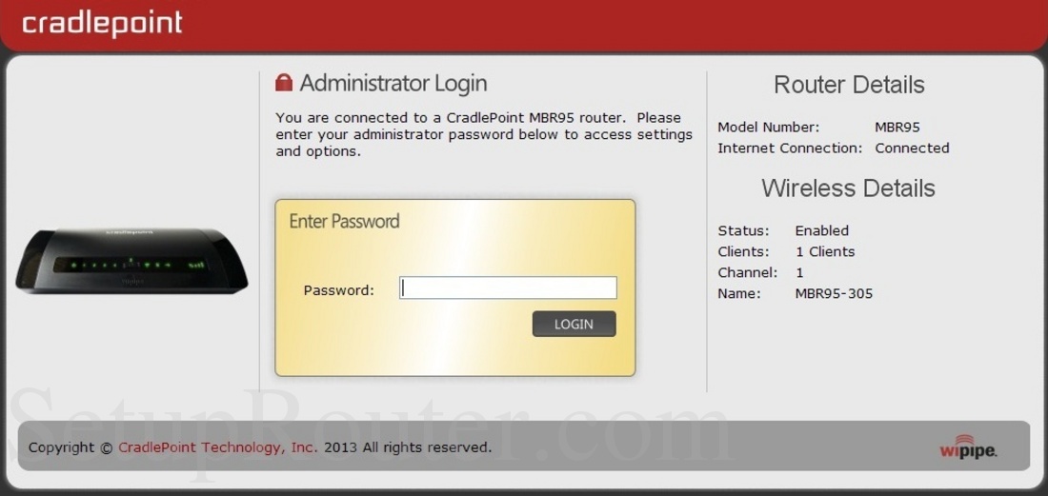Open the CradlePoint Technology, Inc. link
1048x496 pixels.
point(218,447)
